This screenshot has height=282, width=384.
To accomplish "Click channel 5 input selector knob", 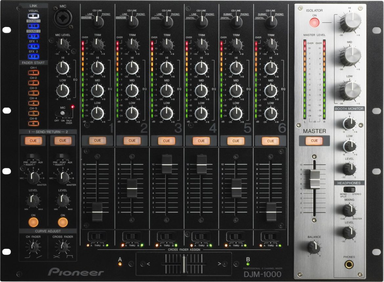I will (x=236, y=22).
